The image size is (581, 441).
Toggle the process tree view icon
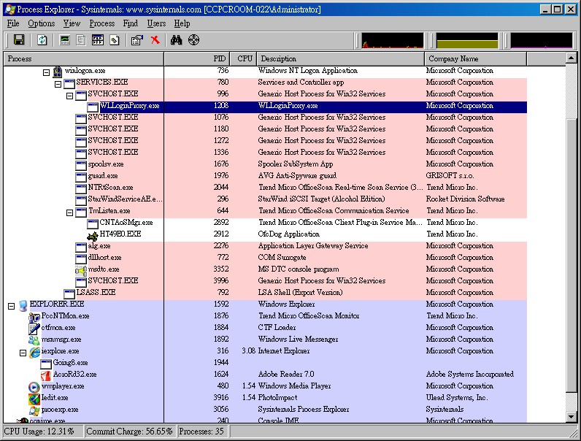pos(81,39)
